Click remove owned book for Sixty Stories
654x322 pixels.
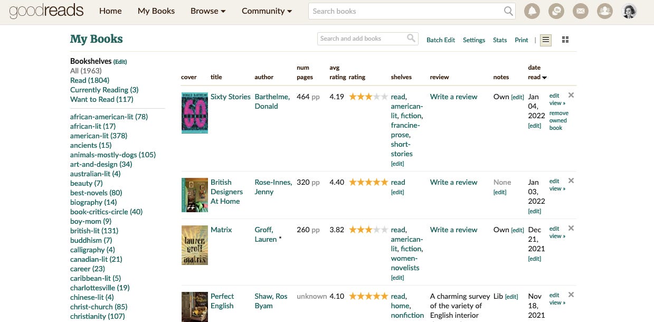(x=559, y=120)
